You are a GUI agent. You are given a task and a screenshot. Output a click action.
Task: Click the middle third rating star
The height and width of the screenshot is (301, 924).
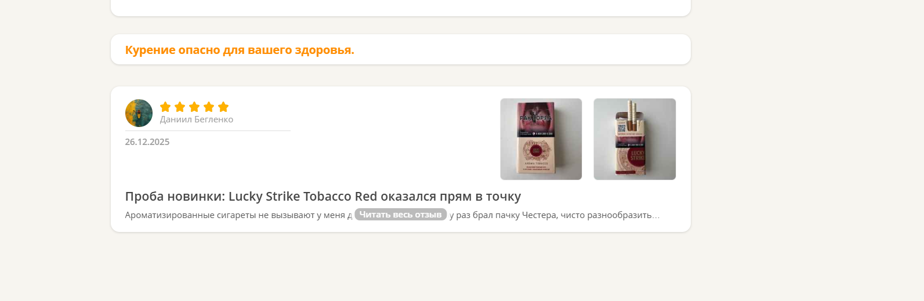[x=194, y=107]
